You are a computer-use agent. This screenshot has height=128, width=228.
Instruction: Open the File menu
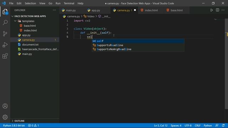[11, 3]
